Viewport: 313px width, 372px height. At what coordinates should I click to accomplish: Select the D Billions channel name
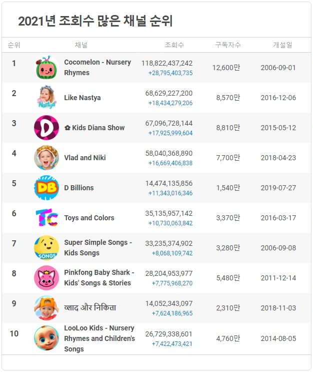[x=79, y=188]
